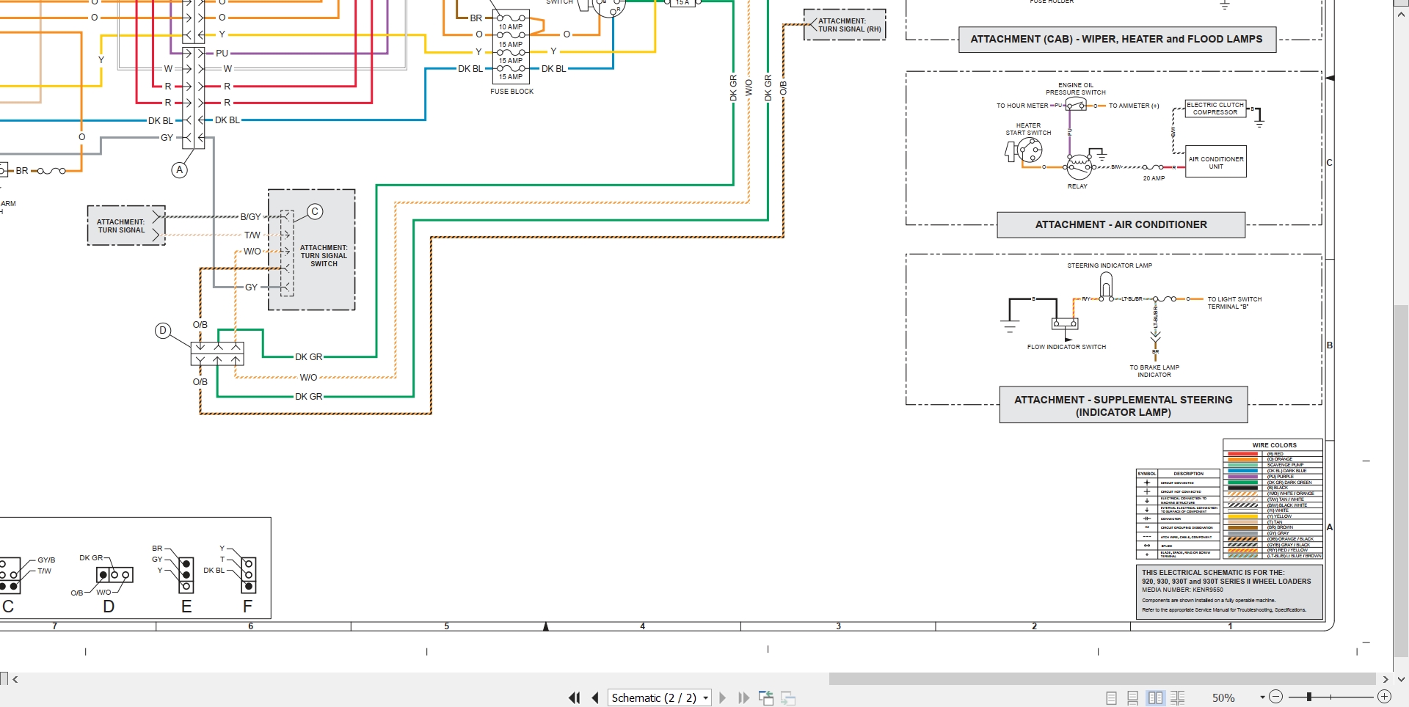Click the PU wire label near connector
Viewport: 1409px width, 707px height.
(x=222, y=54)
